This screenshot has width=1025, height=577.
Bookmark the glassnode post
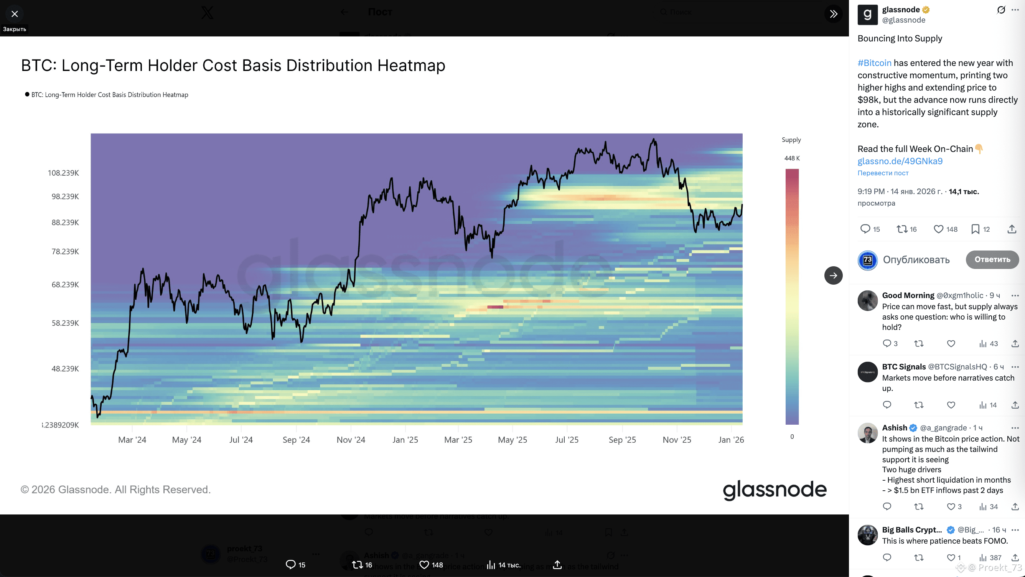[975, 229]
